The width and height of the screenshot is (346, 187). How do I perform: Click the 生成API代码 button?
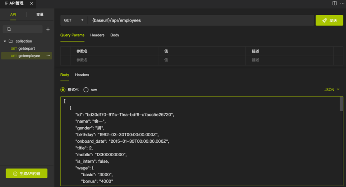click(26, 173)
